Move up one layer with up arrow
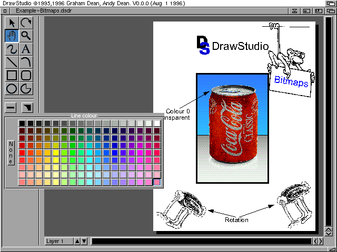This screenshot has height=252, width=337. [77, 241]
